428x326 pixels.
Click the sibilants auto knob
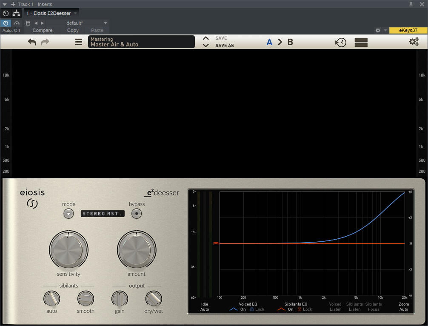[x=51, y=298]
